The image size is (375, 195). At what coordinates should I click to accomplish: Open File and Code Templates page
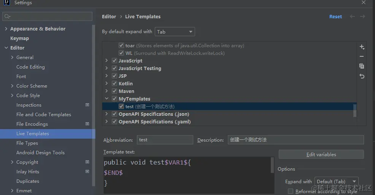pos(43,115)
